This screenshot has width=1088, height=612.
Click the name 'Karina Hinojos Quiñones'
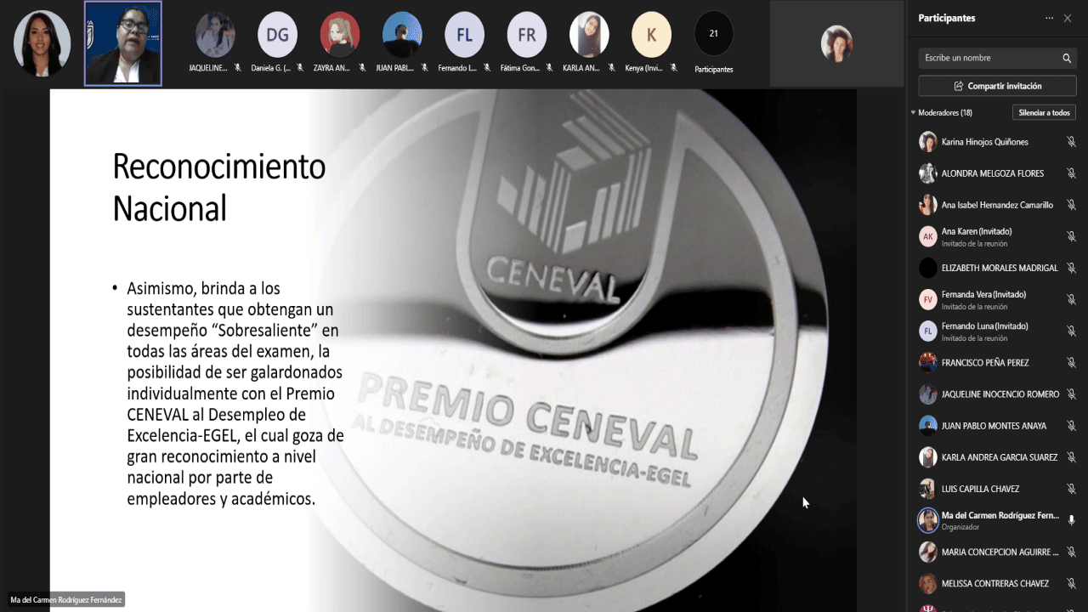(x=985, y=142)
